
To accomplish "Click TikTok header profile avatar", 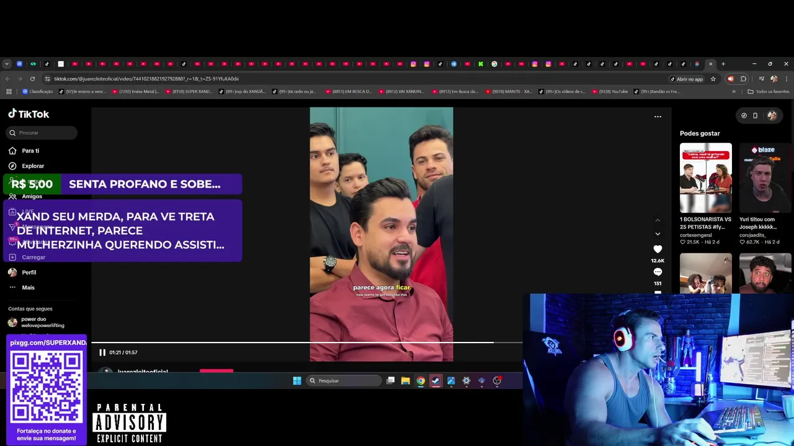I will point(772,115).
